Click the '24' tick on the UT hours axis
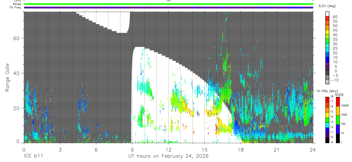352x162 pixels. click(x=313, y=150)
